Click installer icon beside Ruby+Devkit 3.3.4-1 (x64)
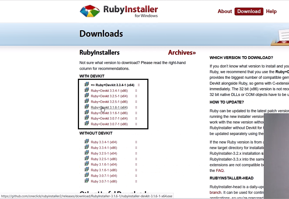 click(x=87, y=84)
